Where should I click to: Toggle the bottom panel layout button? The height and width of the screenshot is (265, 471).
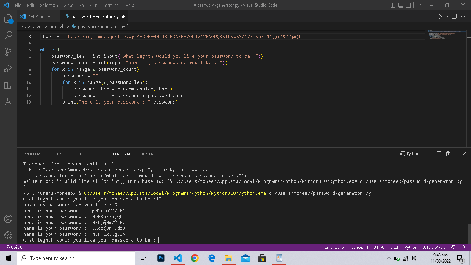pos(401,5)
